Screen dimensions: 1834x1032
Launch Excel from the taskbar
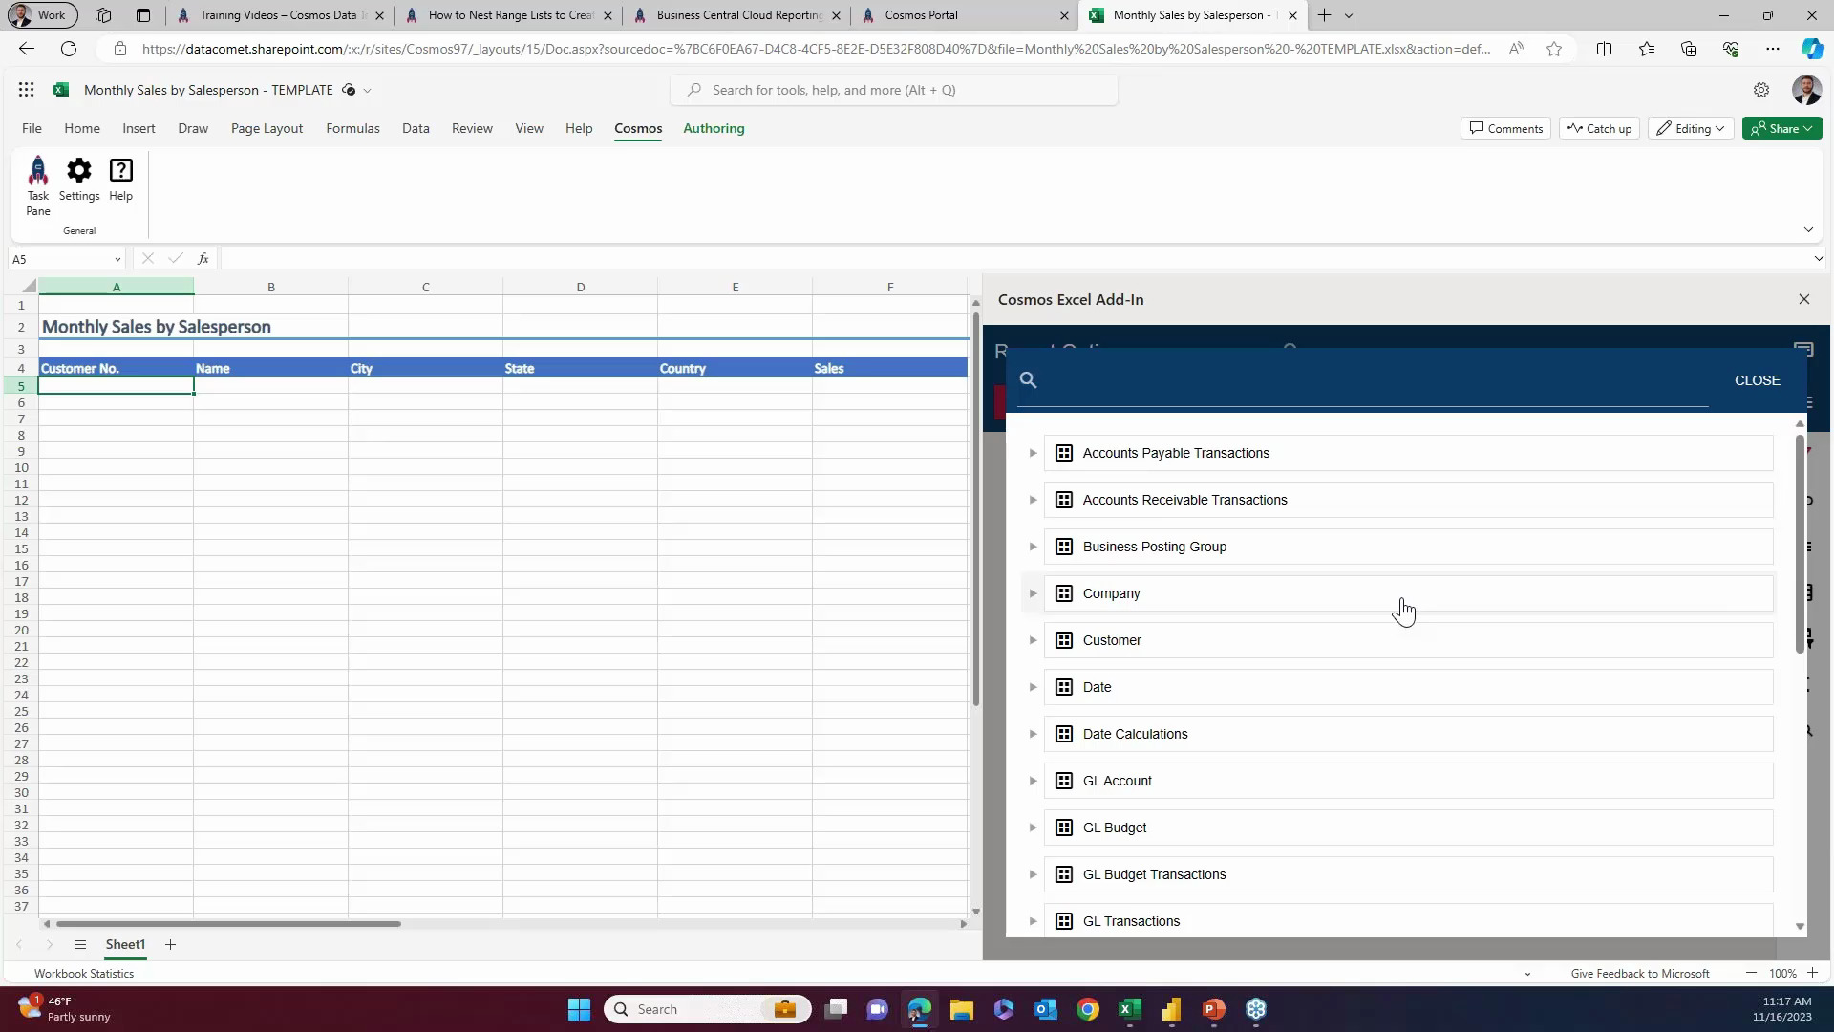click(1128, 1008)
